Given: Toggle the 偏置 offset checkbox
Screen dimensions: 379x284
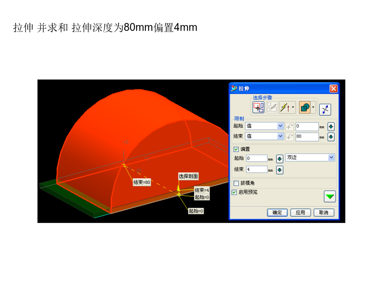Looking at the screenshot, I should [236, 149].
